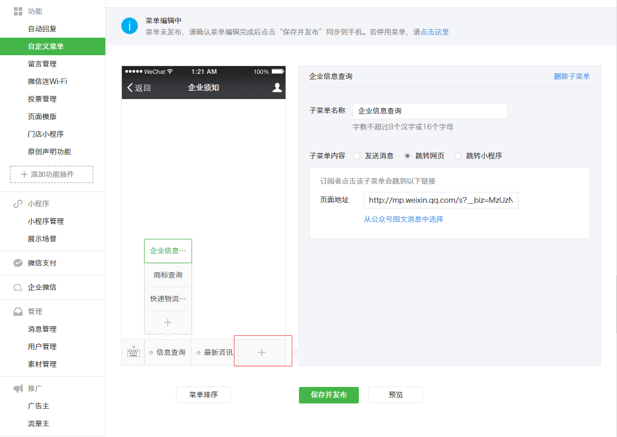
Task: Select the 信息查询 main menu tab
Action: tap(168, 352)
